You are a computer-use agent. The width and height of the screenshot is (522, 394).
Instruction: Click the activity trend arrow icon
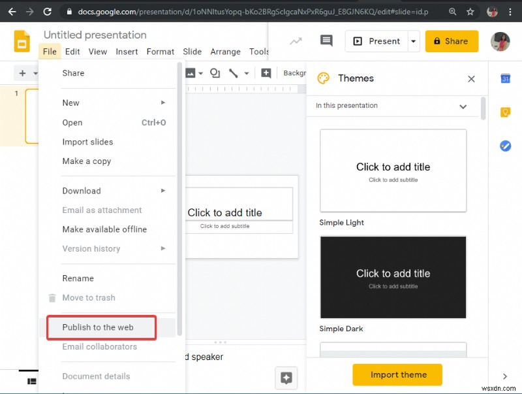click(x=296, y=41)
